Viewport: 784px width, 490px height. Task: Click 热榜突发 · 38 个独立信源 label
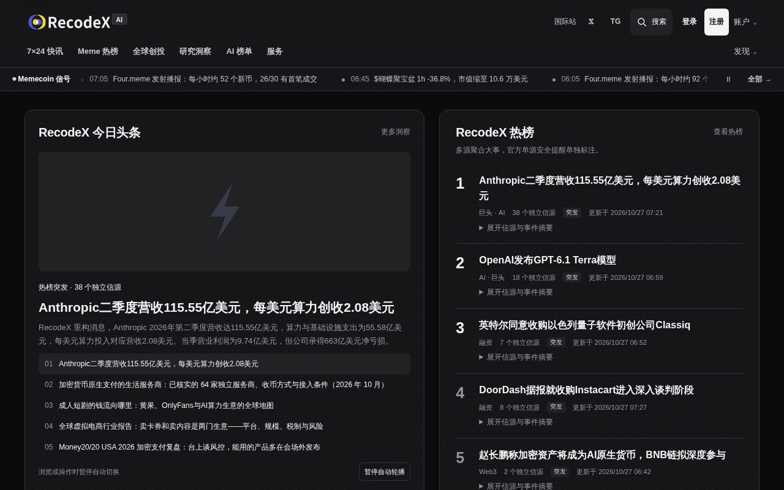(x=80, y=287)
